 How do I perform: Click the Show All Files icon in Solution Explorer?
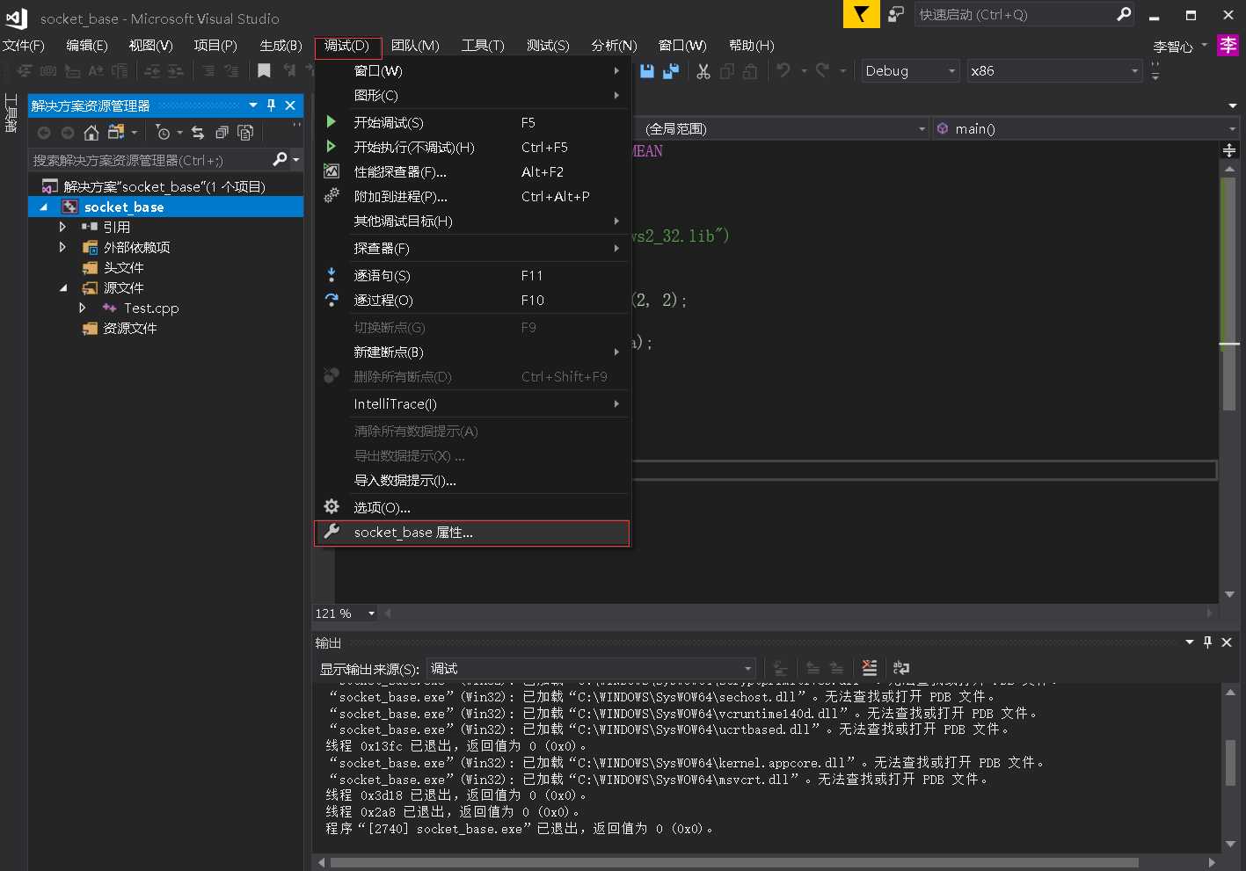pos(245,133)
